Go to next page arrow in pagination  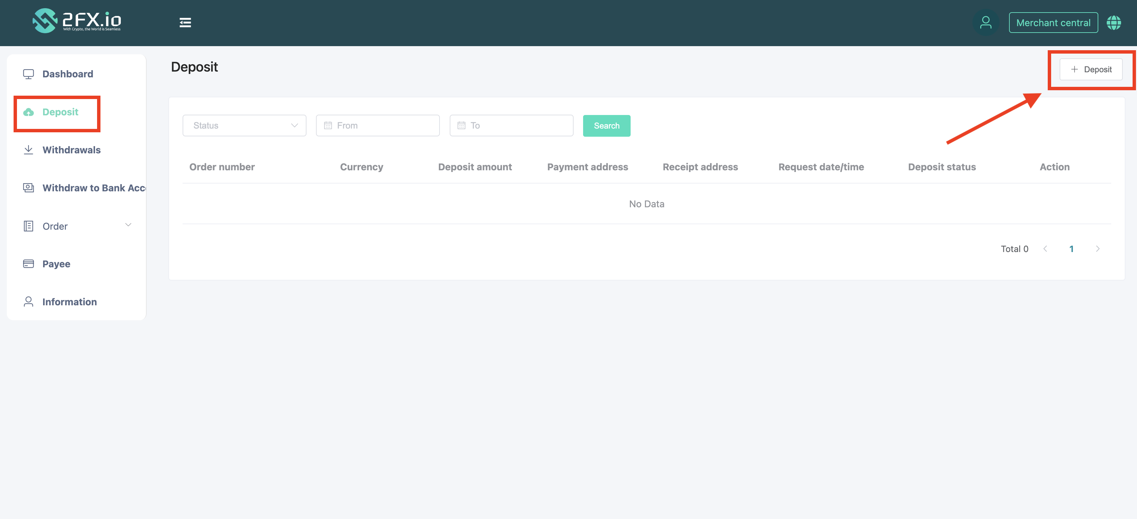(1097, 249)
